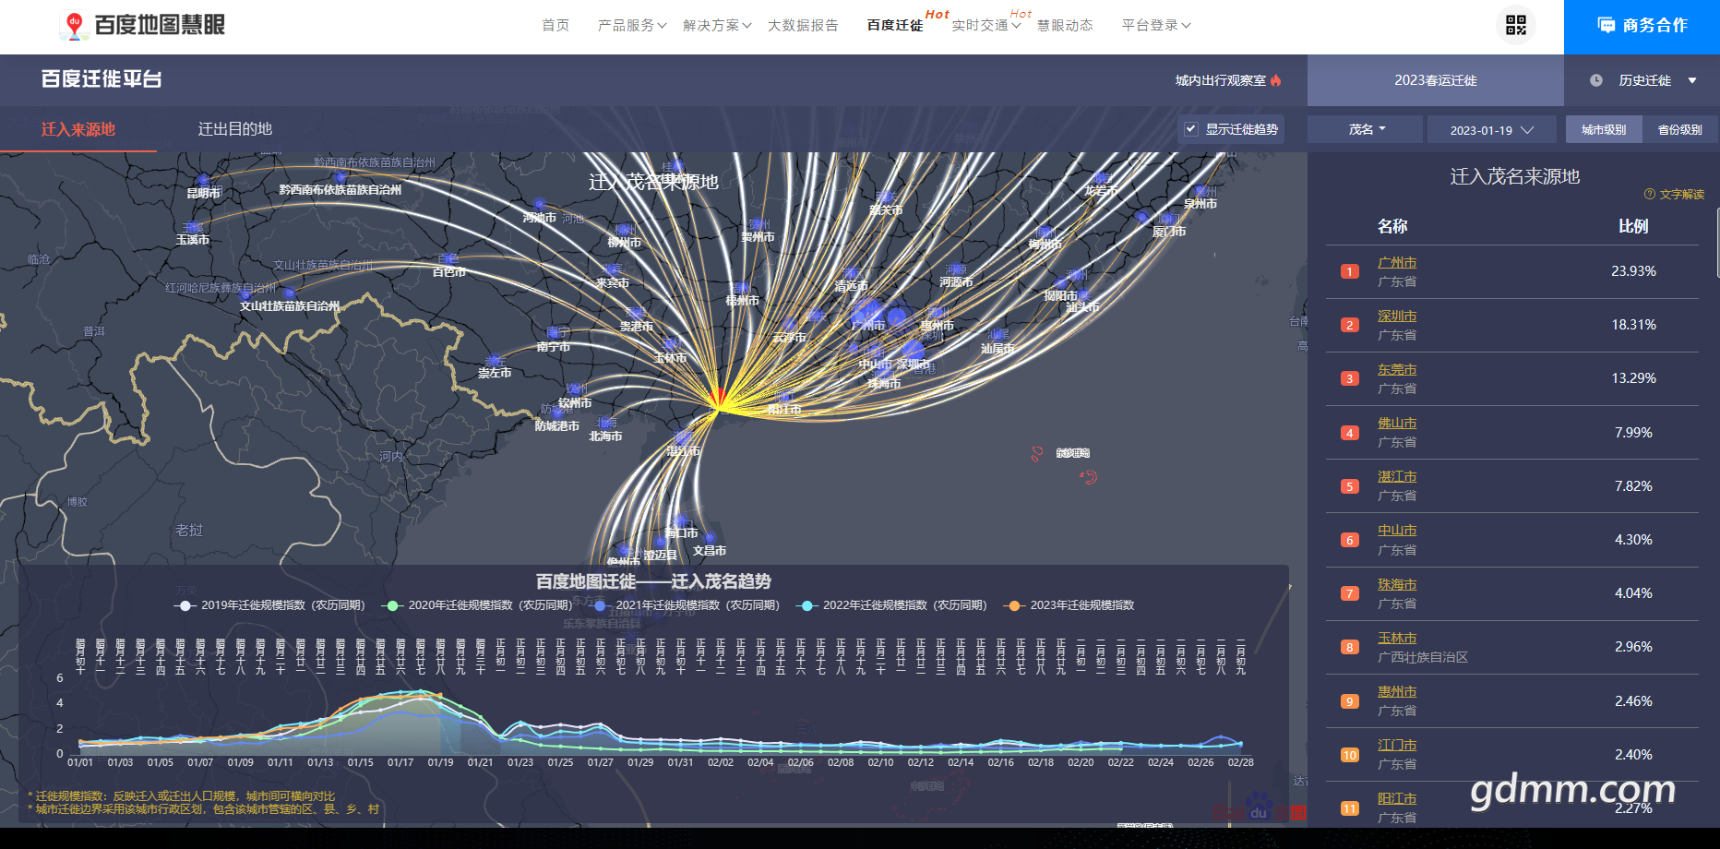Click rank badge 5 for 湛江市

click(1350, 486)
